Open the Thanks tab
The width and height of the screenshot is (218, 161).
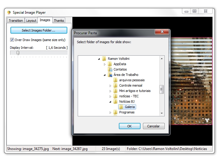coord(59,21)
